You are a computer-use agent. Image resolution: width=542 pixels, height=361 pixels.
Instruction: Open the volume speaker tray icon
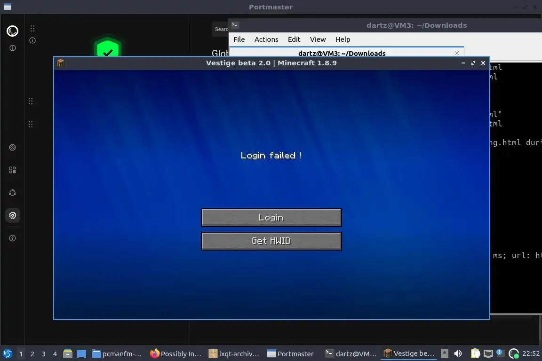tap(458, 353)
